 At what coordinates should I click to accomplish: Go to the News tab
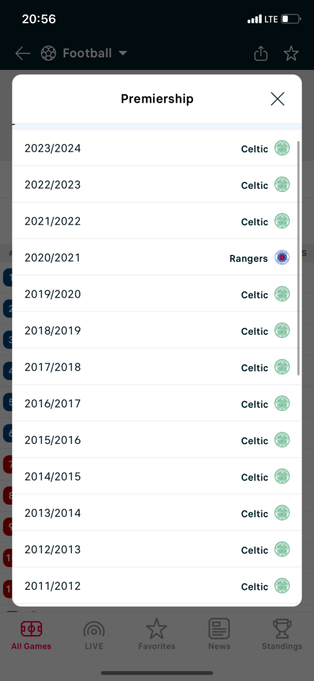tap(219, 634)
